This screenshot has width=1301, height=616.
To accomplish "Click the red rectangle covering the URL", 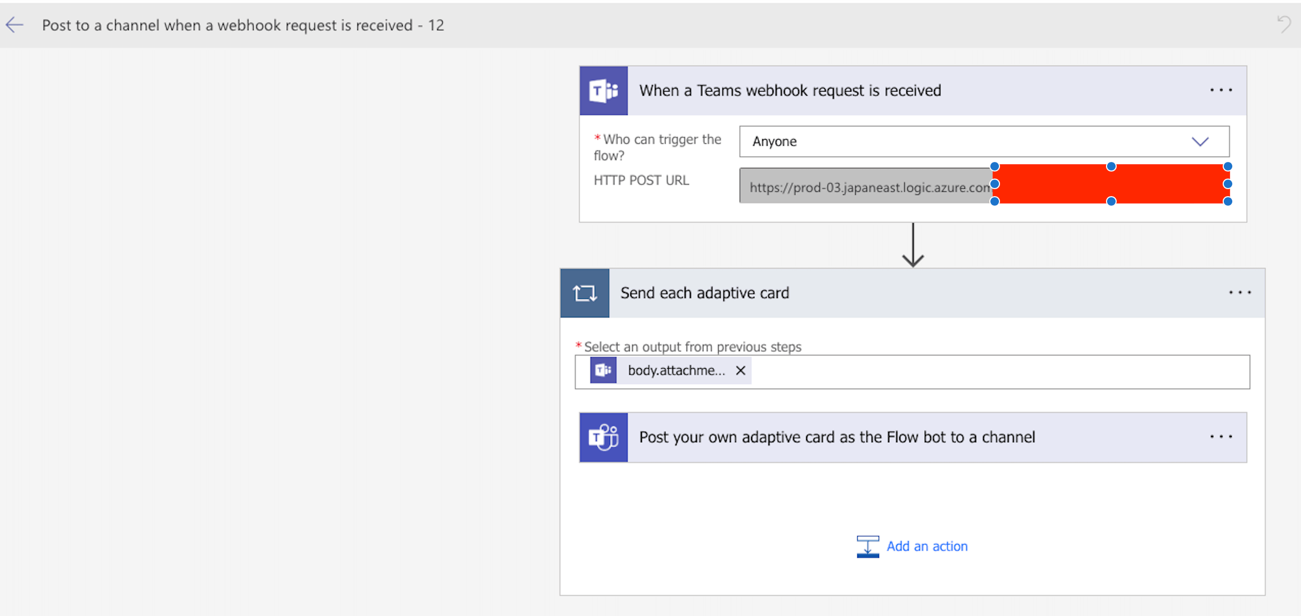I will (x=1111, y=184).
